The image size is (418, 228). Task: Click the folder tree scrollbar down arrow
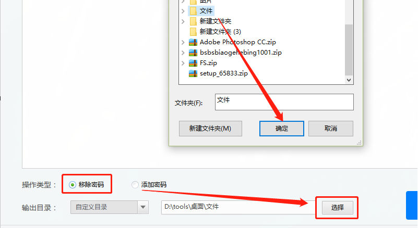tap(349, 80)
